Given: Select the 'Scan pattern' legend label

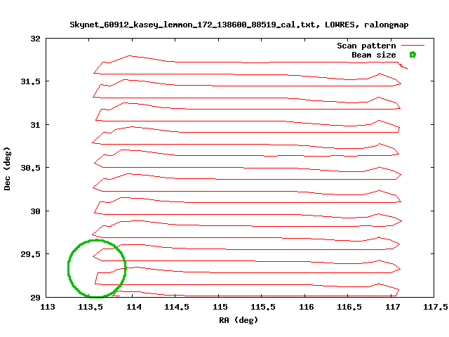Looking at the screenshot, I should click(x=366, y=46).
